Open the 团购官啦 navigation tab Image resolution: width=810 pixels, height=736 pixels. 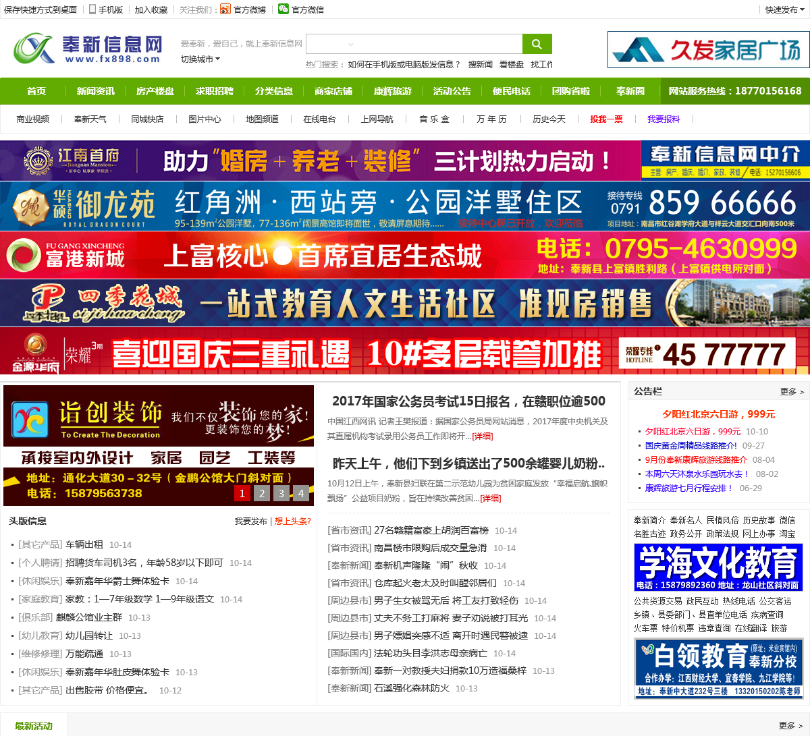[x=570, y=91]
